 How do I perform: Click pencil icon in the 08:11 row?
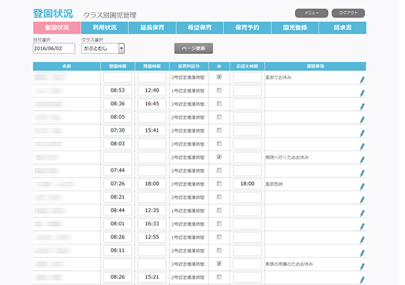tap(362, 253)
